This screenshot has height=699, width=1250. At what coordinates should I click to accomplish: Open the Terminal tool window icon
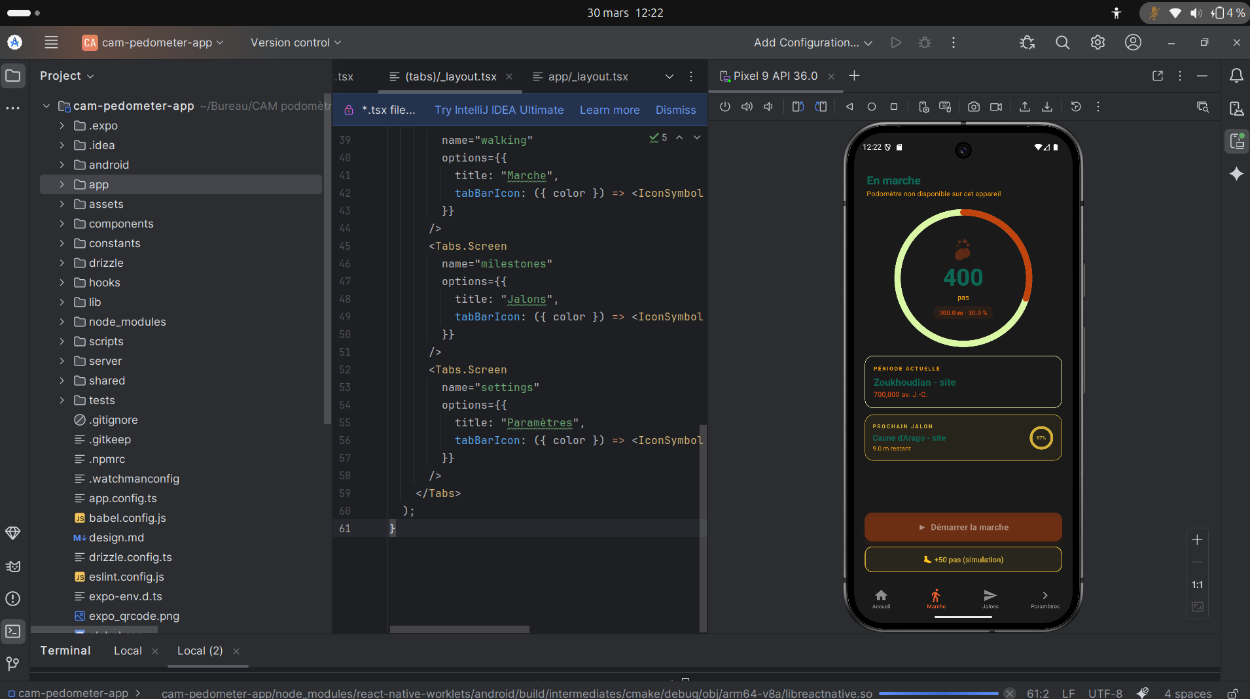point(13,631)
